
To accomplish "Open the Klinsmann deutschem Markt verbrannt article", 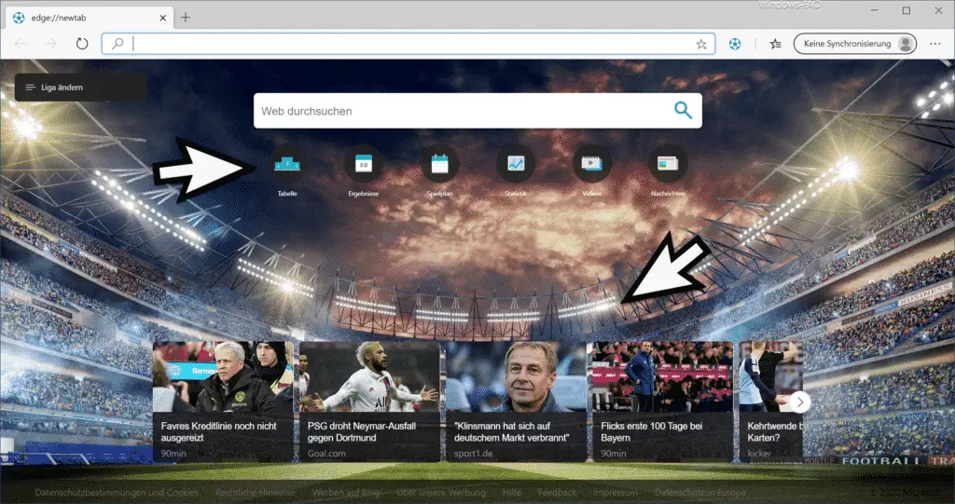I will [517, 402].
